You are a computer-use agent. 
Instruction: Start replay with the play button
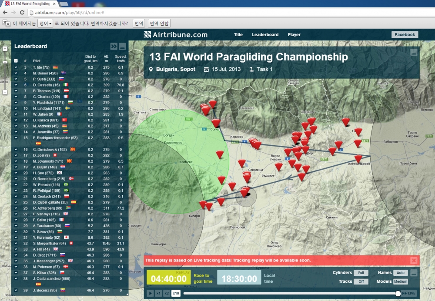pos(150,293)
